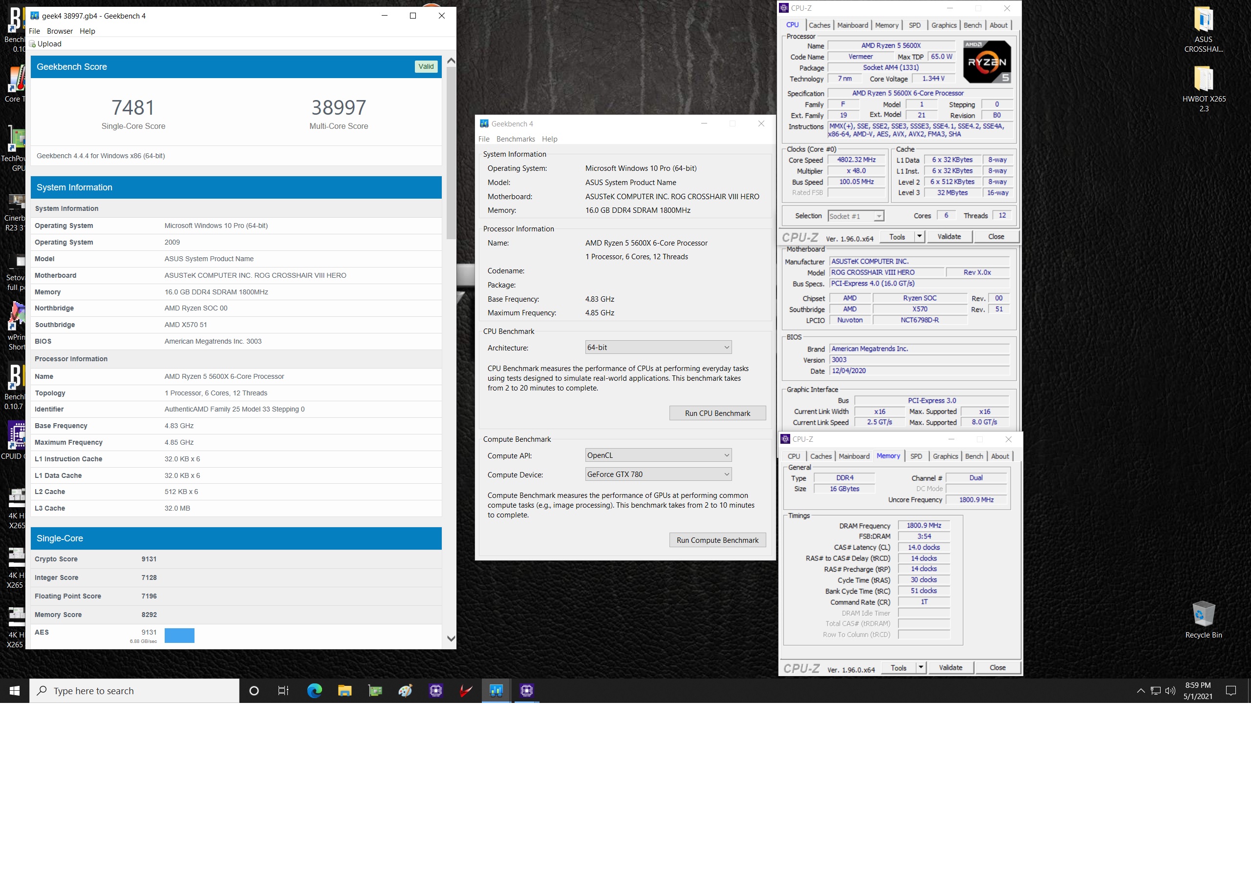
Task: Open the CPUID desktop shortcut
Action: [15, 440]
